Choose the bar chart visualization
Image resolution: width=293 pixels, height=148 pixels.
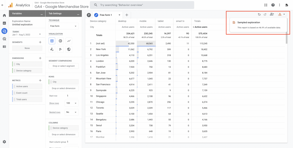60,49
